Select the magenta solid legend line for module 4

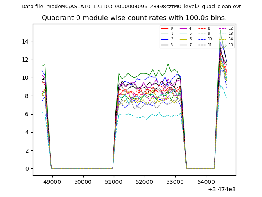[x=183, y=28]
